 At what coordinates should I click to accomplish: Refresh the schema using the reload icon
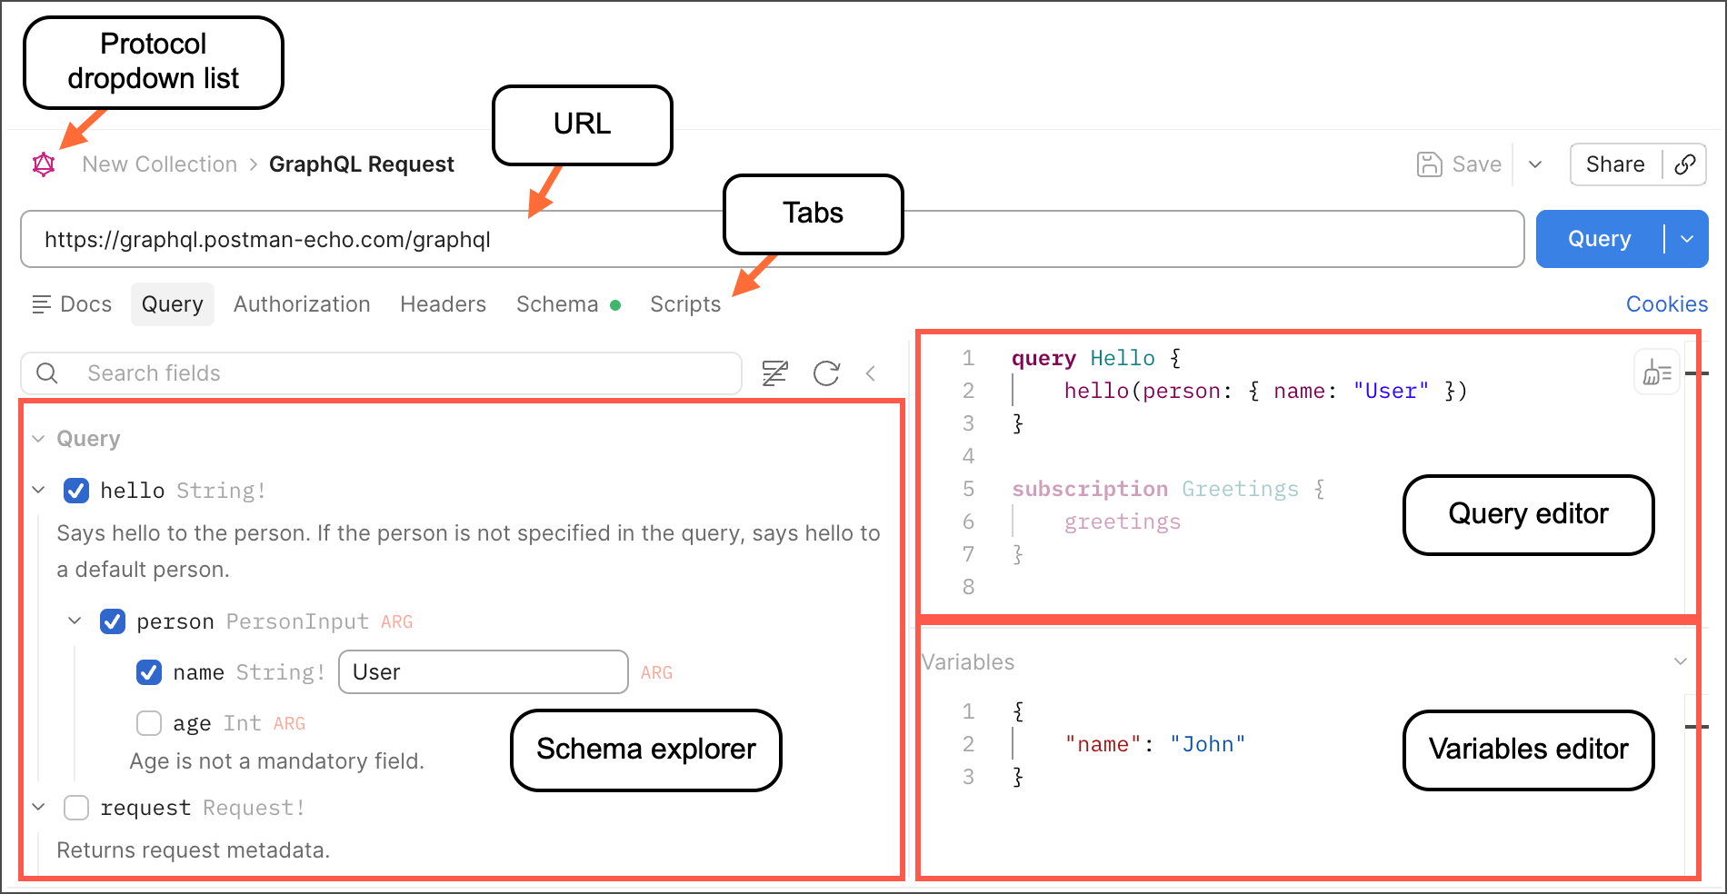point(826,373)
